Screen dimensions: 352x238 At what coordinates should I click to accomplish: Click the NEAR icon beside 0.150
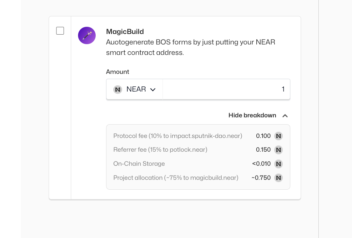(x=279, y=150)
